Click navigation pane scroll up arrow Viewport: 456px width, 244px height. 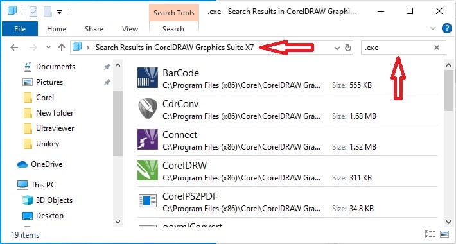pos(118,65)
